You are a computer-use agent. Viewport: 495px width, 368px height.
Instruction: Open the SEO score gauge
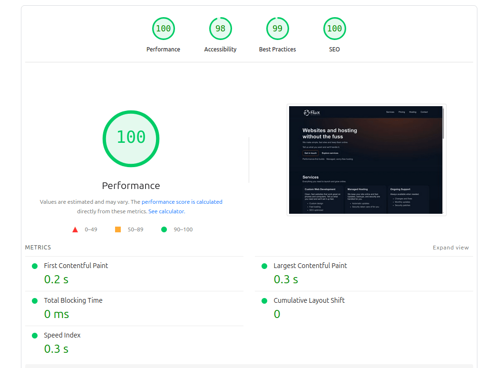(334, 29)
